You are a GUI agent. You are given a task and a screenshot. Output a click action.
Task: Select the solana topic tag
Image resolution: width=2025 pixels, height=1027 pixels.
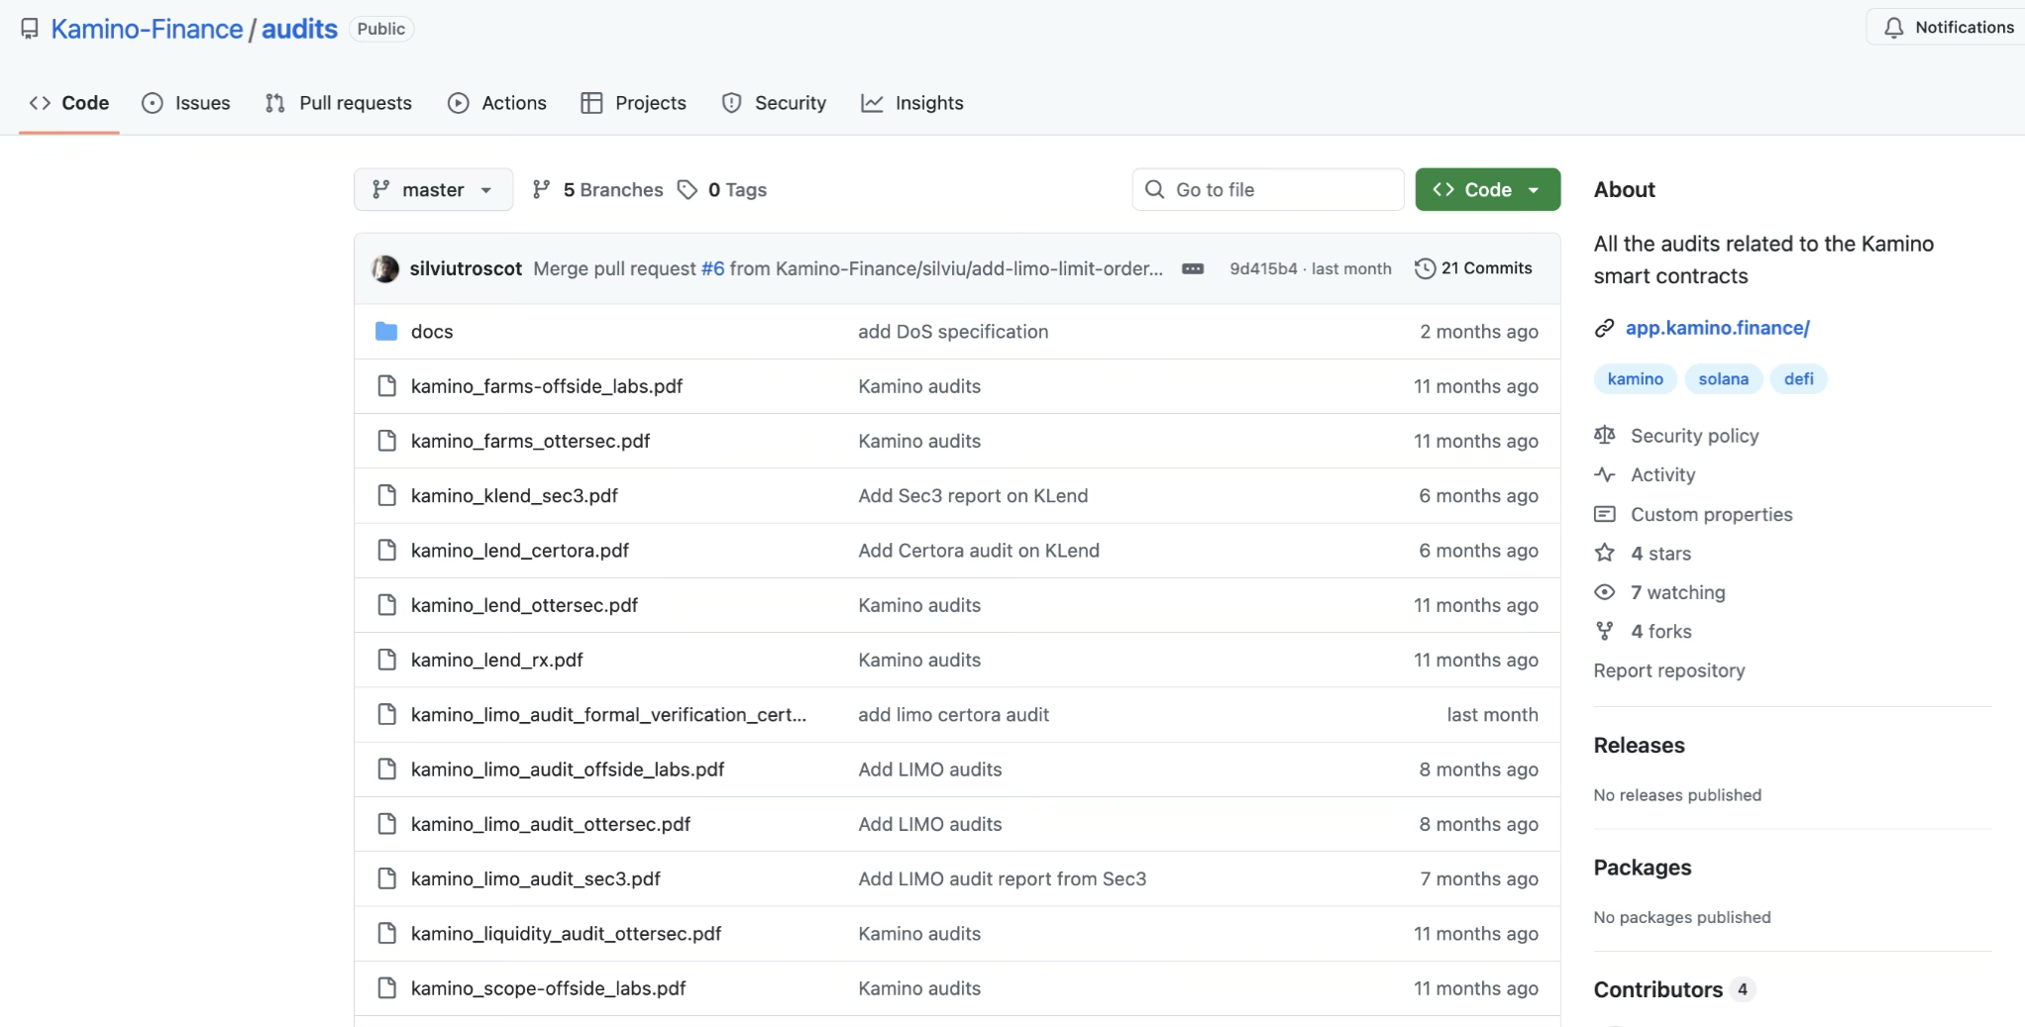(x=1723, y=379)
